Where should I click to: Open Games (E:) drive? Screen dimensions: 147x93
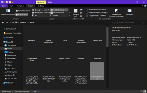coord(10,75)
